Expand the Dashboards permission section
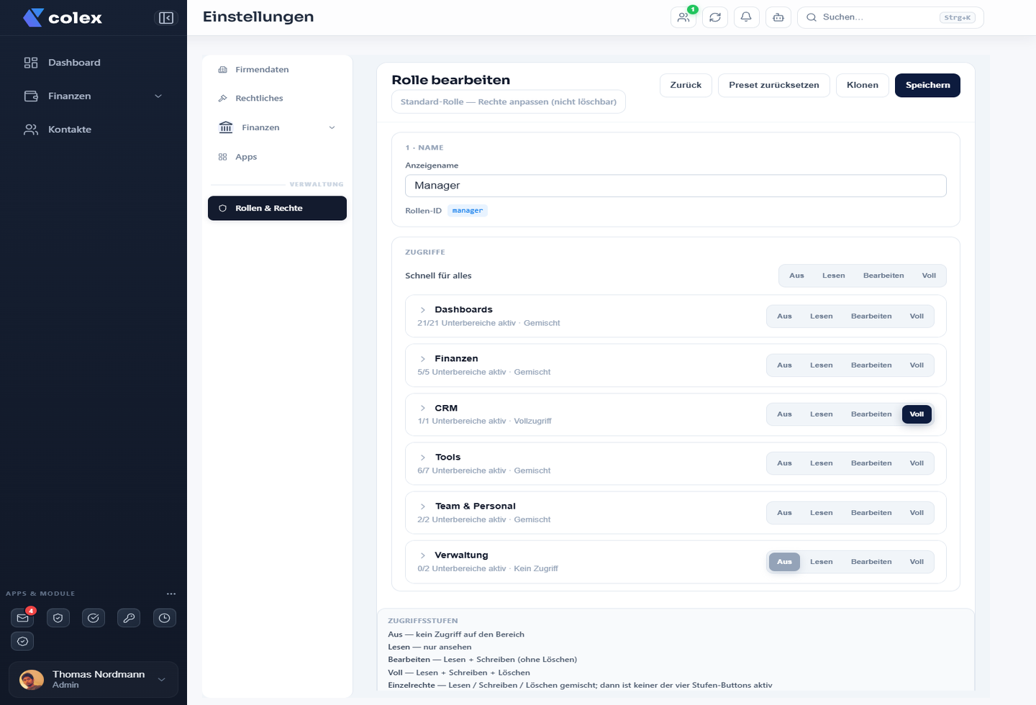The height and width of the screenshot is (705, 1036). tap(423, 310)
